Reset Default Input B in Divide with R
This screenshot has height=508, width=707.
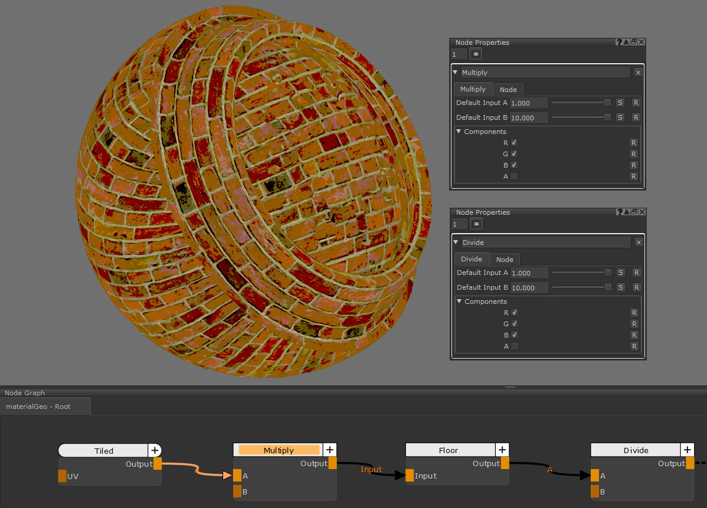(x=636, y=287)
